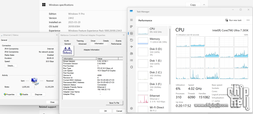The height and width of the screenshot is (114, 253).
Task: Switch to the Processes page icon
Action: [131, 27]
